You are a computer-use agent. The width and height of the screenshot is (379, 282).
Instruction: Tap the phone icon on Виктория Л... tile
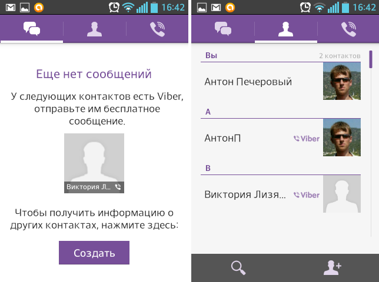[x=118, y=187]
